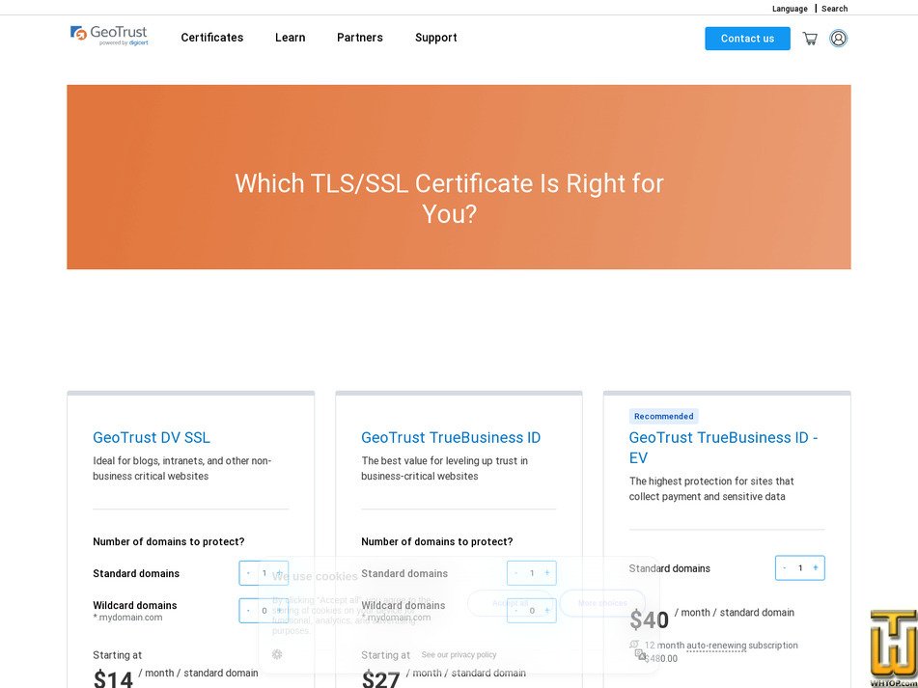This screenshot has height=688, width=918.
Task: Increase standard domains for TrueBusiness ID EV
Action: (x=816, y=567)
